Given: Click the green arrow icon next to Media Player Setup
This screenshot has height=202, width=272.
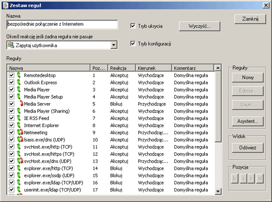Looking at the screenshot, I should [19, 97].
